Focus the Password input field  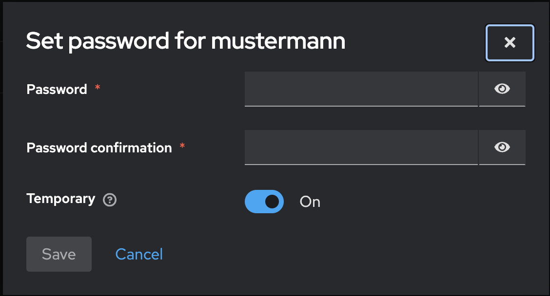coord(361,89)
